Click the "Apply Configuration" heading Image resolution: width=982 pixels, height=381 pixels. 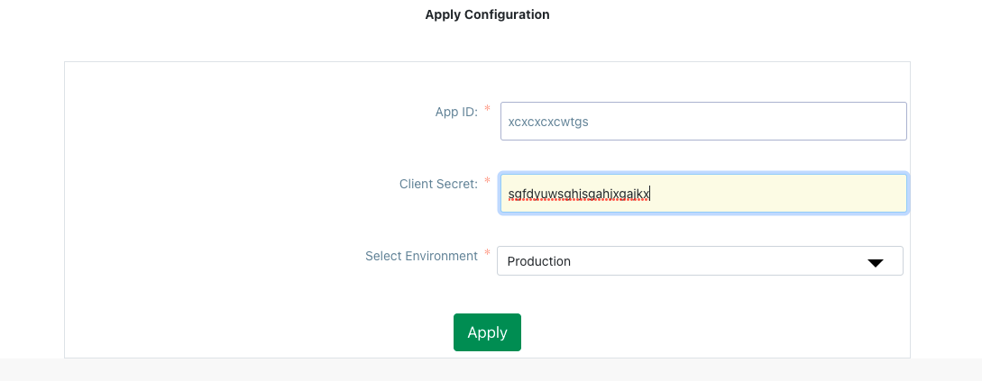click(487, 14)
